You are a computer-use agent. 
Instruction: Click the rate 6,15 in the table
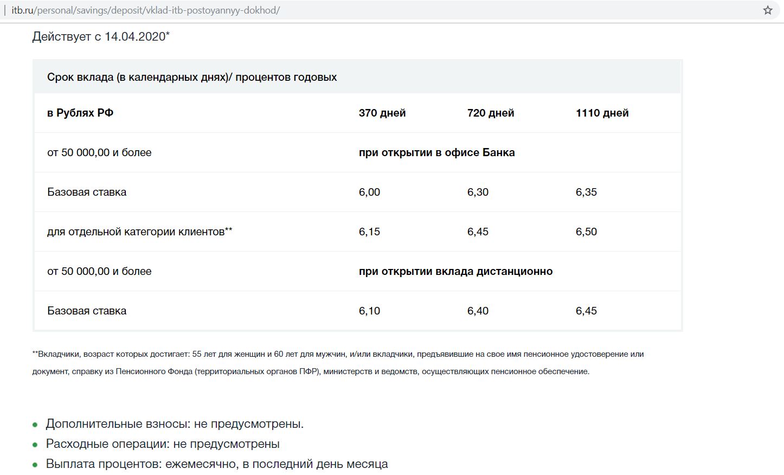click(369, 232)
